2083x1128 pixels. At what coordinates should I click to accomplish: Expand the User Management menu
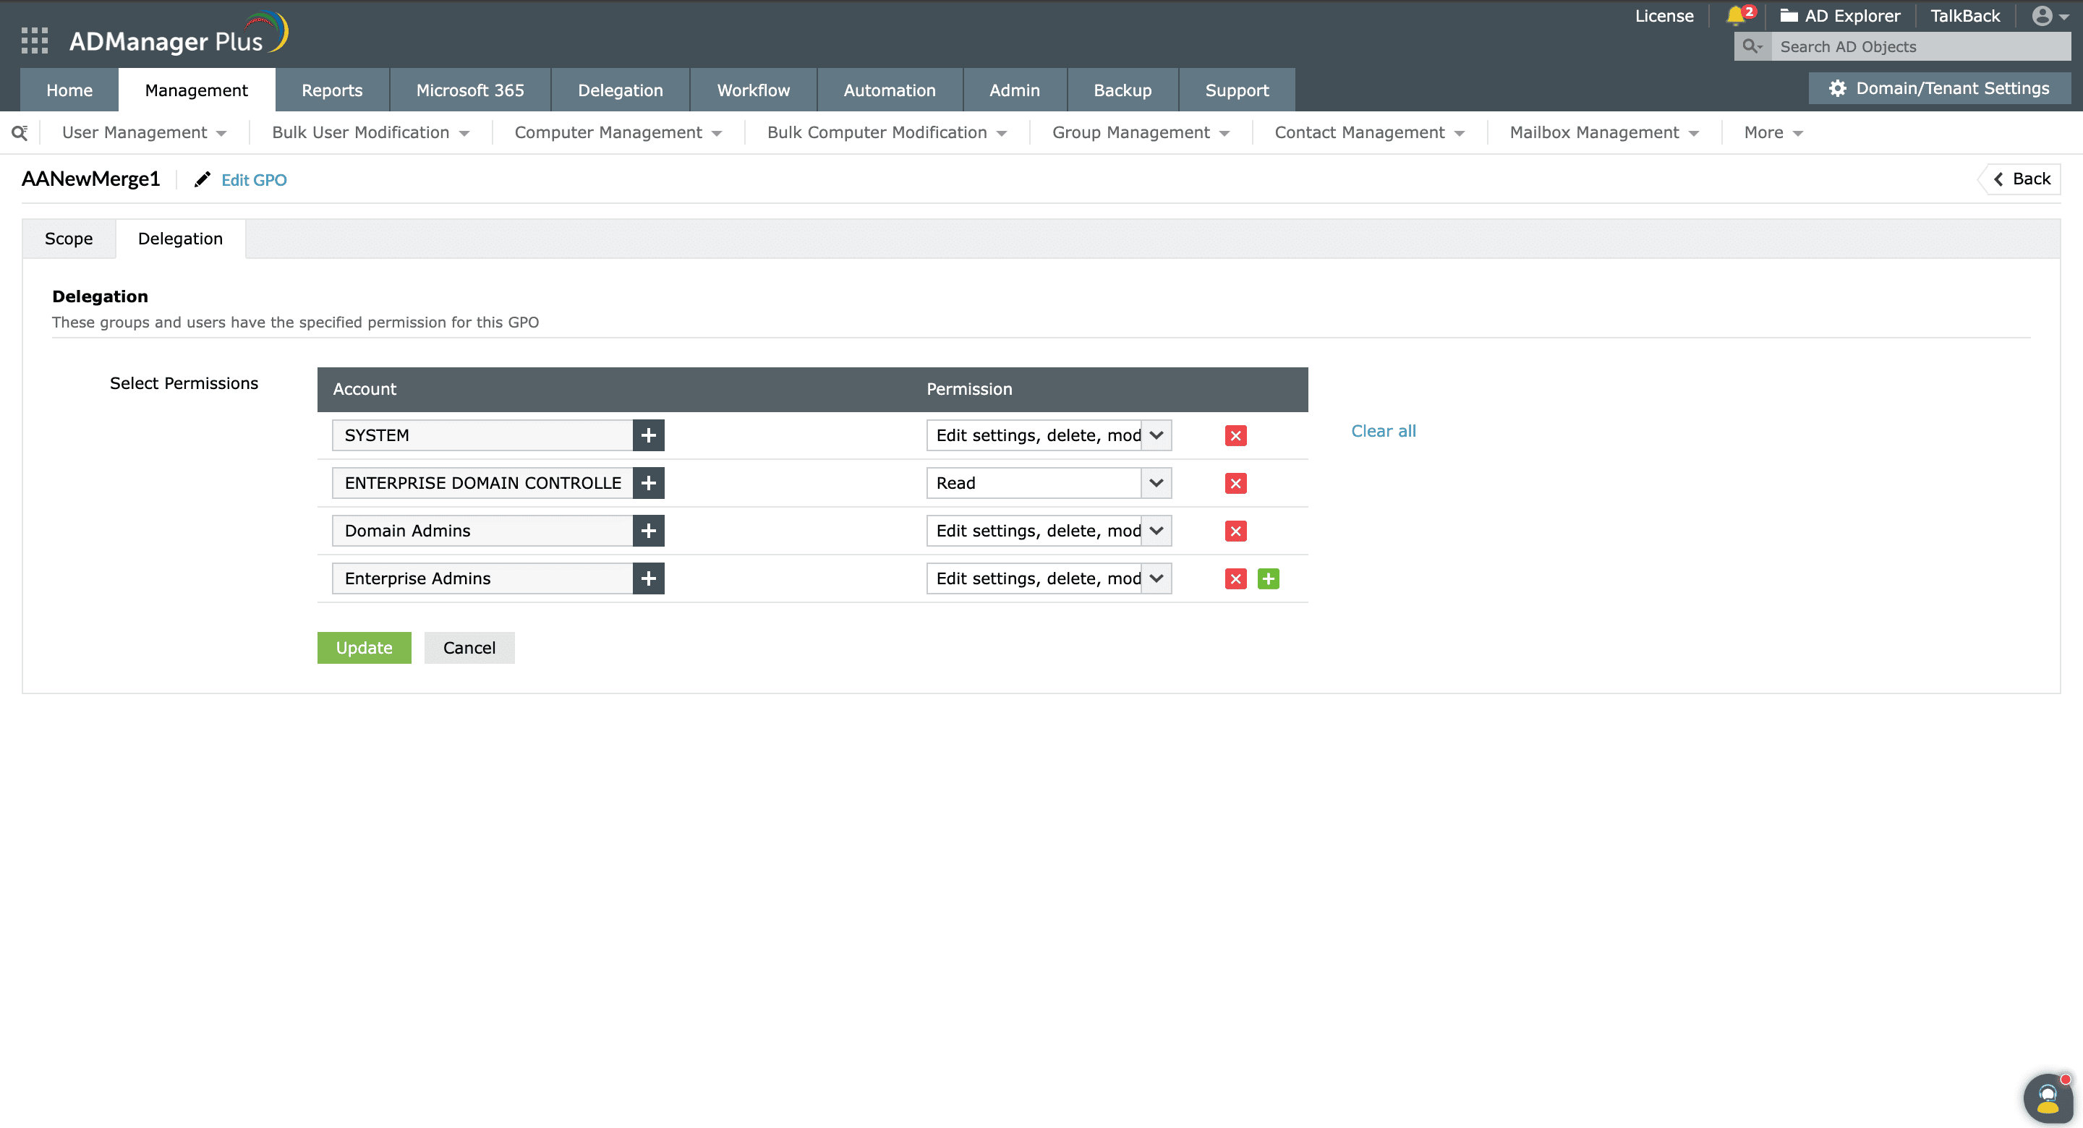click(x=143, y=132)
